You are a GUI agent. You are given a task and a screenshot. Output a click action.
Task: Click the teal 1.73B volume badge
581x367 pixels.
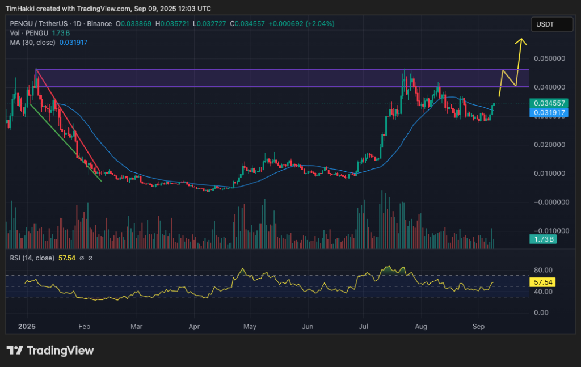pyautogui.click(x=542, y=239)
